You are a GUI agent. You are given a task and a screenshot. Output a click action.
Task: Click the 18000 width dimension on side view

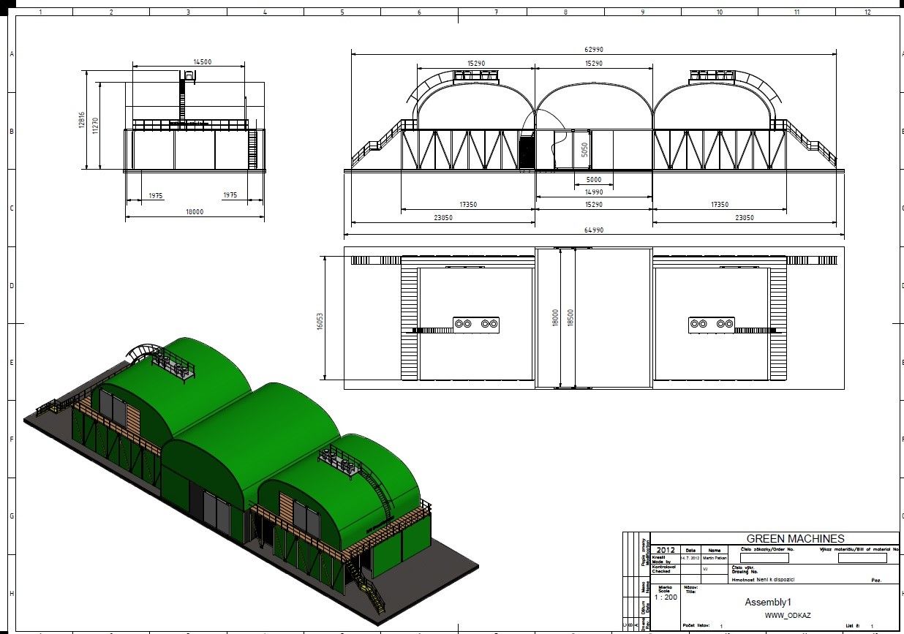[194, 212]
